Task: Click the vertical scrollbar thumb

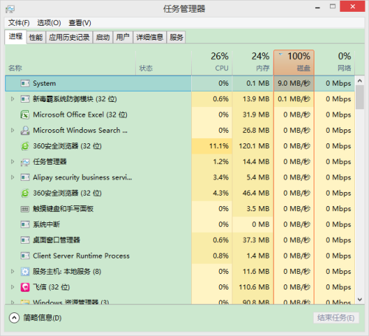Action: coord(359,97)
